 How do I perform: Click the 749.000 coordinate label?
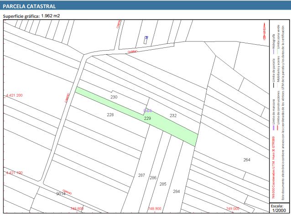click(233, 208)
